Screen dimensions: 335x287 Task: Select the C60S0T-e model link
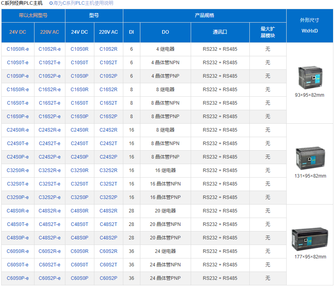coord(18,265)
